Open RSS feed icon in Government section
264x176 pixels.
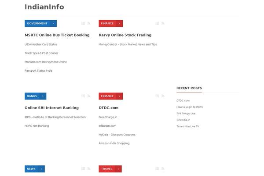pyautogui.click(x=89, y=23)
